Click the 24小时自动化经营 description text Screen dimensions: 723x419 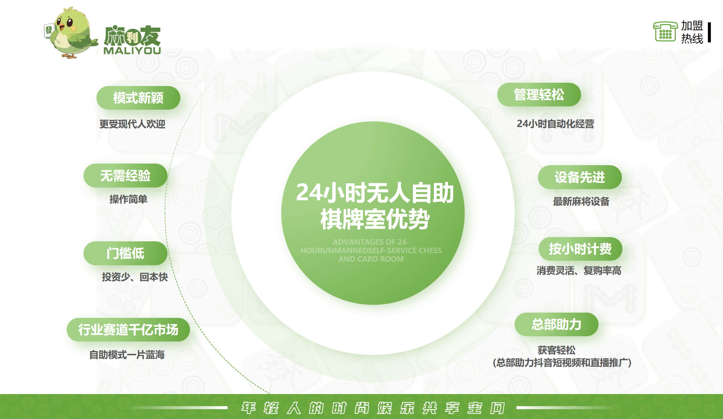(x=555, y=124)
